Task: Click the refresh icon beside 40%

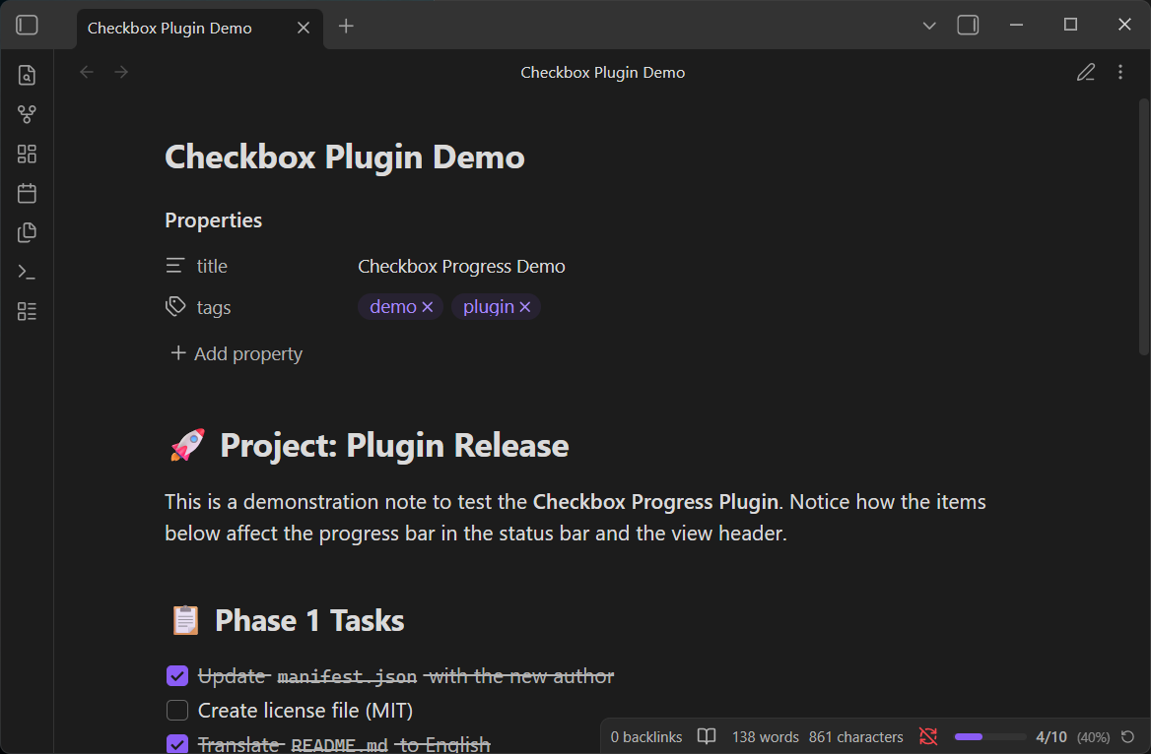Action: 1128,736
